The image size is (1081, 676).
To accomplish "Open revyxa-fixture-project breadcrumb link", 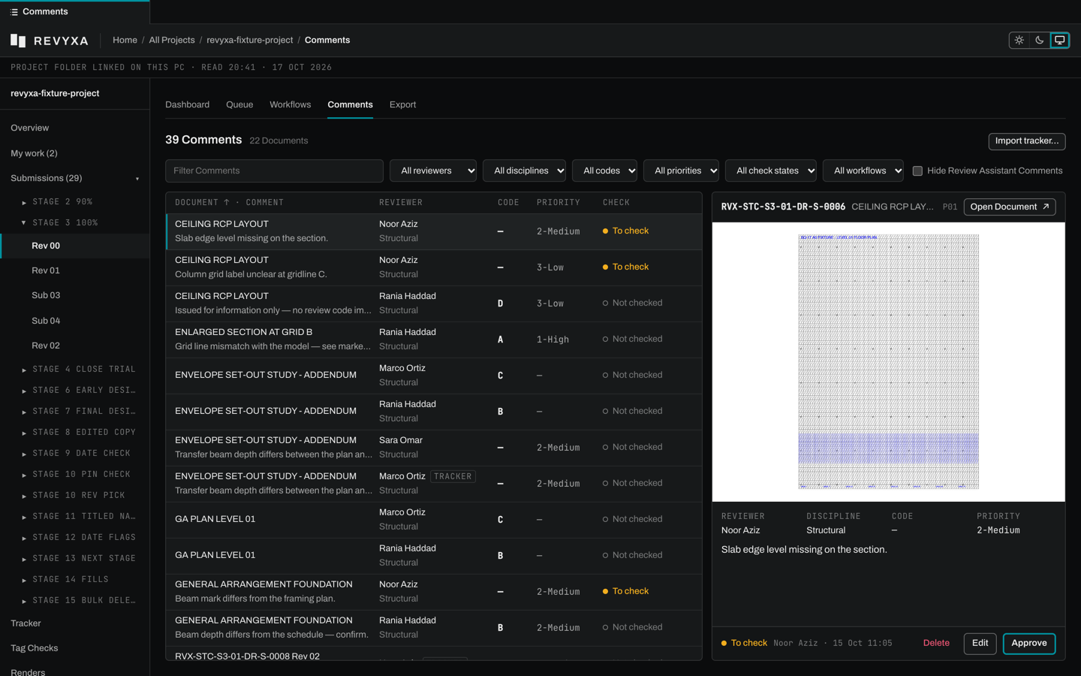I will [250, 41].
